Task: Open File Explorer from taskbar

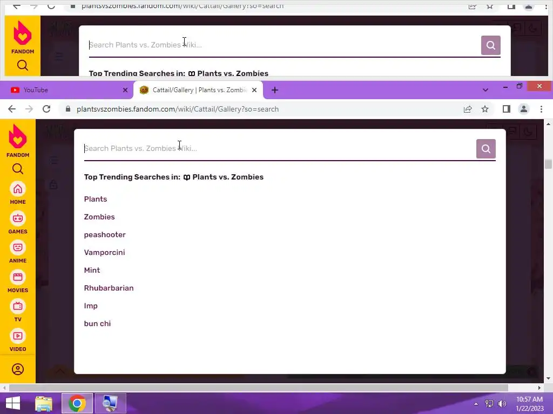Action: click(44, 403)
